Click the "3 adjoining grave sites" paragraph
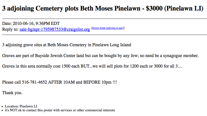Screen dimensions: 207x116 66,45
